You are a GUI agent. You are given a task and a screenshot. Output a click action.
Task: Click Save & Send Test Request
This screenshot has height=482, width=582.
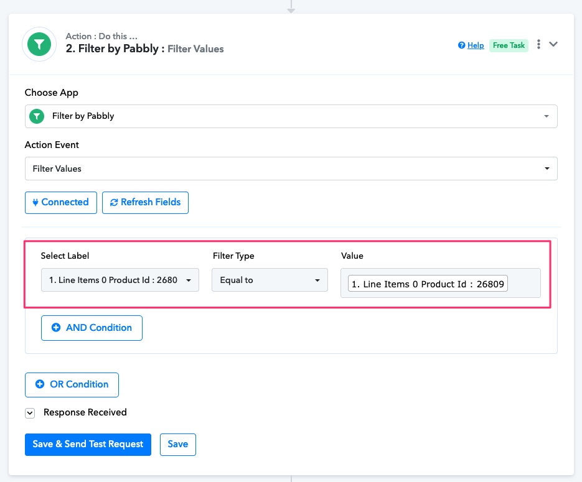(x=88, y=445)
